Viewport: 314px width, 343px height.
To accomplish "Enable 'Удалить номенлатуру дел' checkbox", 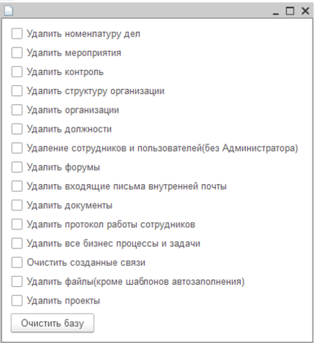I will pos(17,33).
